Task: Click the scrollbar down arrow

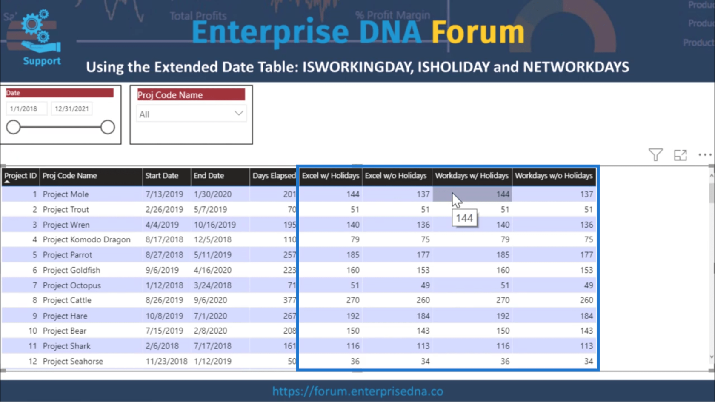Action: coord(712,357)
